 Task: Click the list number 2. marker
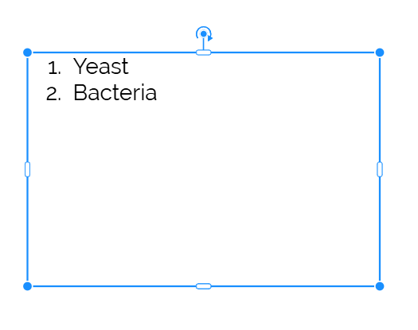[x=53, y=94]
